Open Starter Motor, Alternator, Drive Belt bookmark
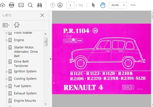 pos(26,52)
